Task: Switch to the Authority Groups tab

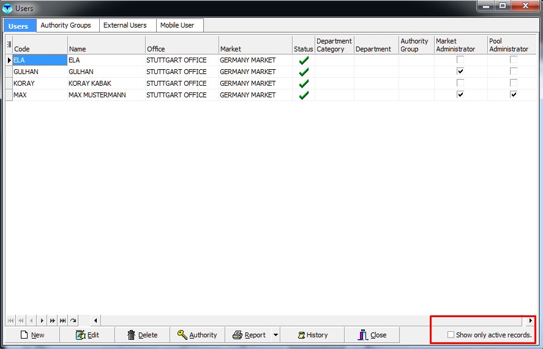Action: click(66, 25)
